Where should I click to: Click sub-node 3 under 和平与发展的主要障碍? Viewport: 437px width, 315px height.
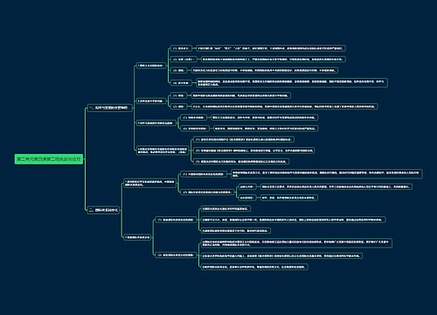pos(156,123)
